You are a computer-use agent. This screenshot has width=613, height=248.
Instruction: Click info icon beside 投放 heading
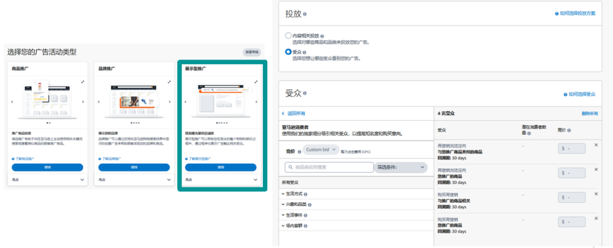pos(305,14)
